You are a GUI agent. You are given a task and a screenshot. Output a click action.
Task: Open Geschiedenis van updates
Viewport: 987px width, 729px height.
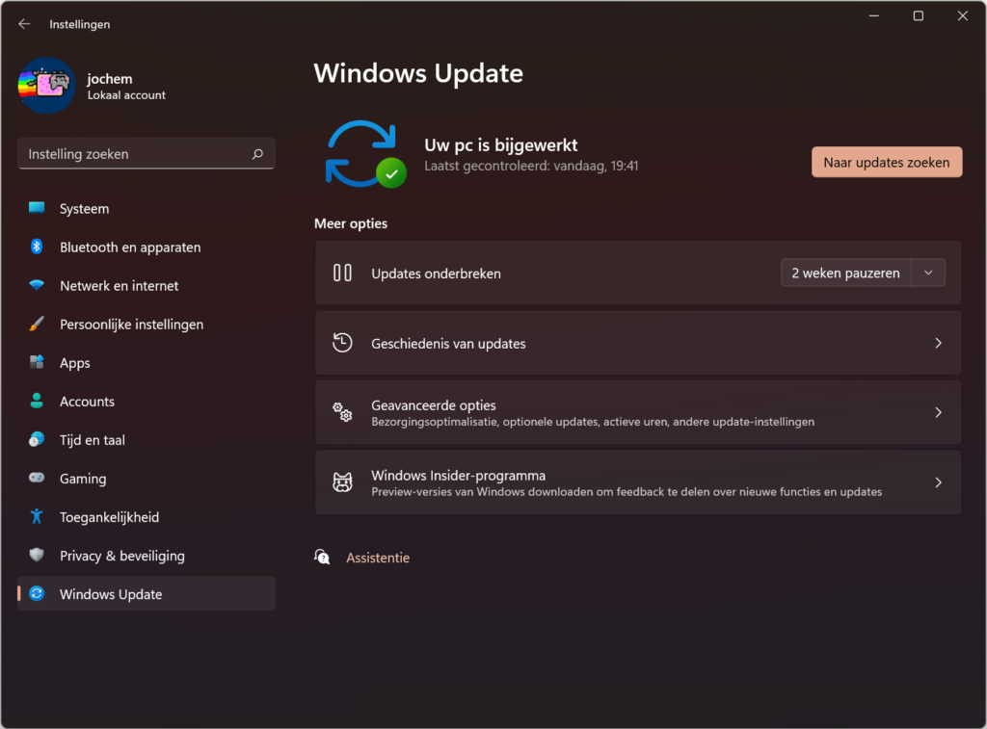click(x=638, y=343)
